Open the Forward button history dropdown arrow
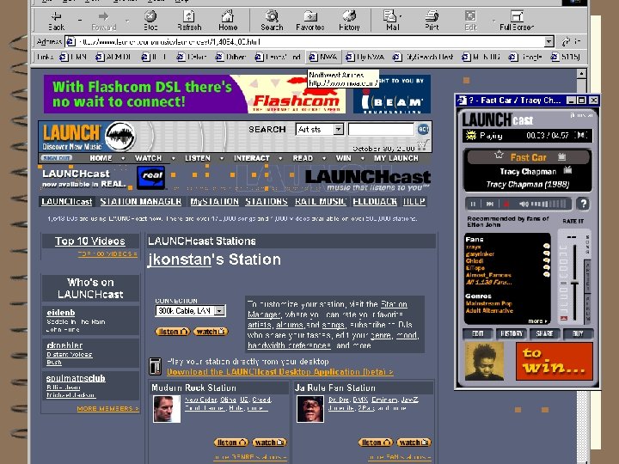 coord(127,21)
